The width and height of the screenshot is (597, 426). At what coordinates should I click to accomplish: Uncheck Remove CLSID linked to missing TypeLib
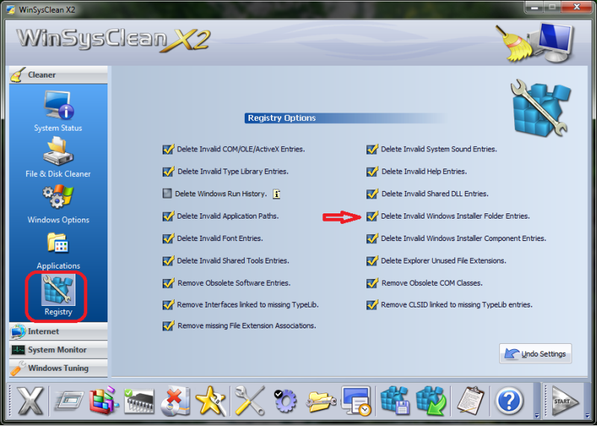(372, 305)
